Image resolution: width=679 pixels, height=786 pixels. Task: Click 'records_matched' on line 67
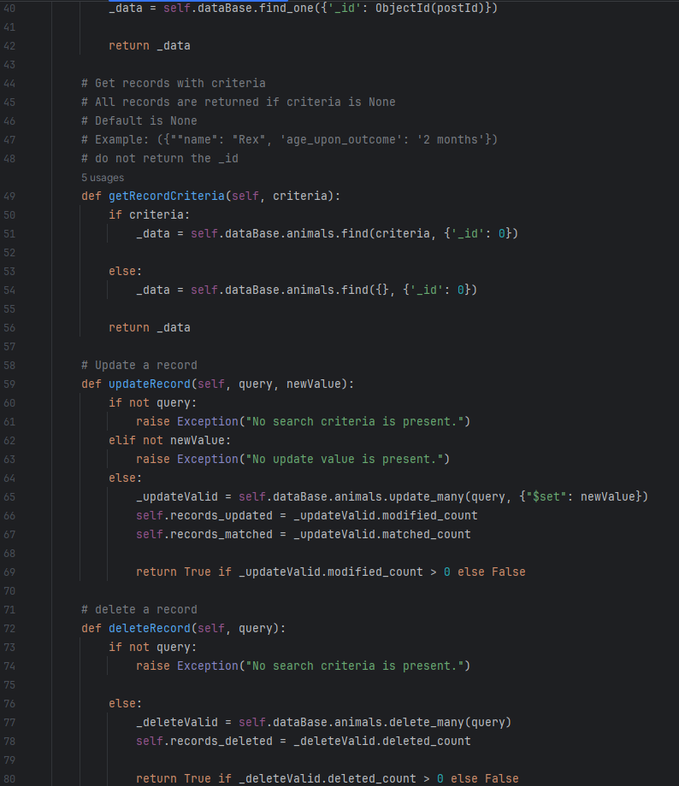pos(221,534)
